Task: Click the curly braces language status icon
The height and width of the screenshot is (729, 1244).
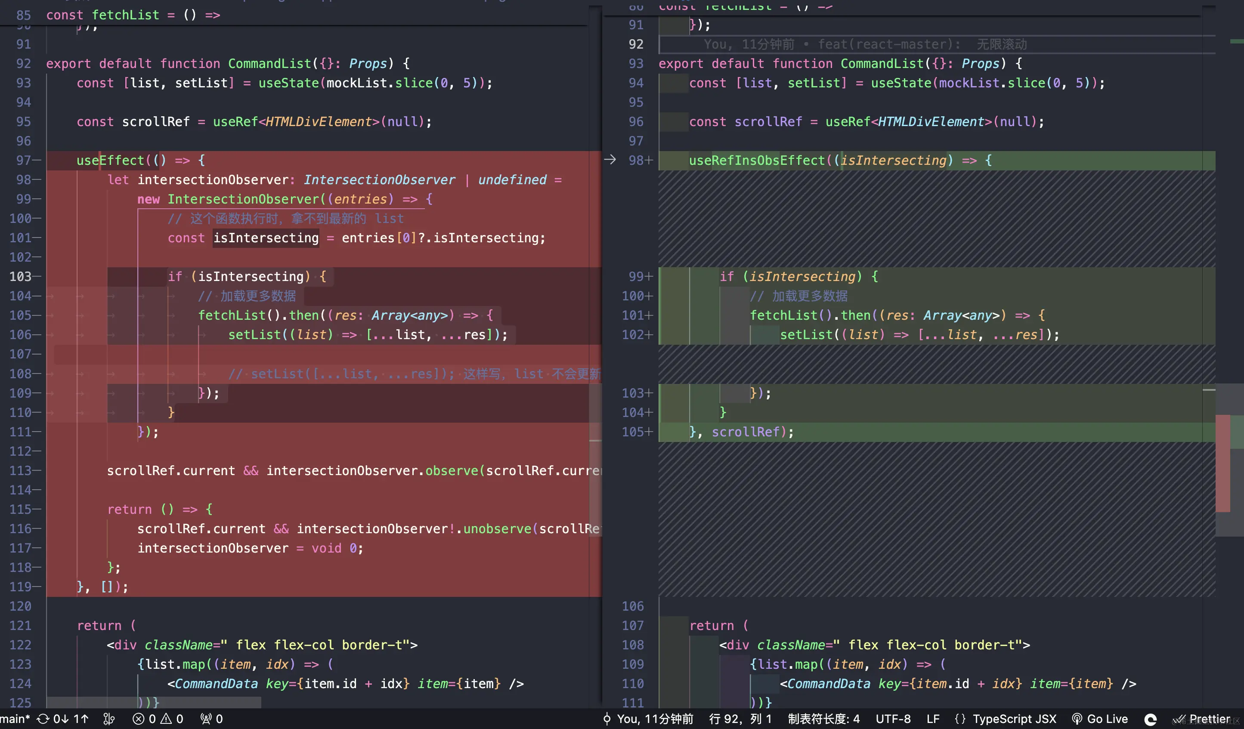Action: click(960, 719)
